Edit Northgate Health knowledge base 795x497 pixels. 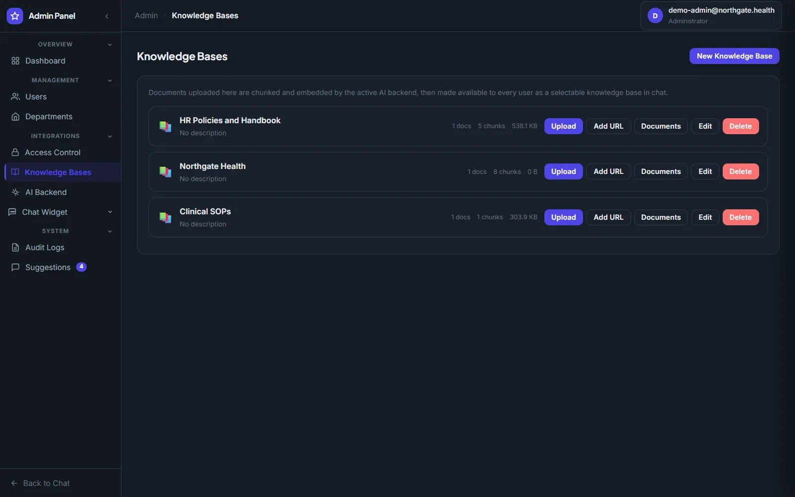[705, 171]
